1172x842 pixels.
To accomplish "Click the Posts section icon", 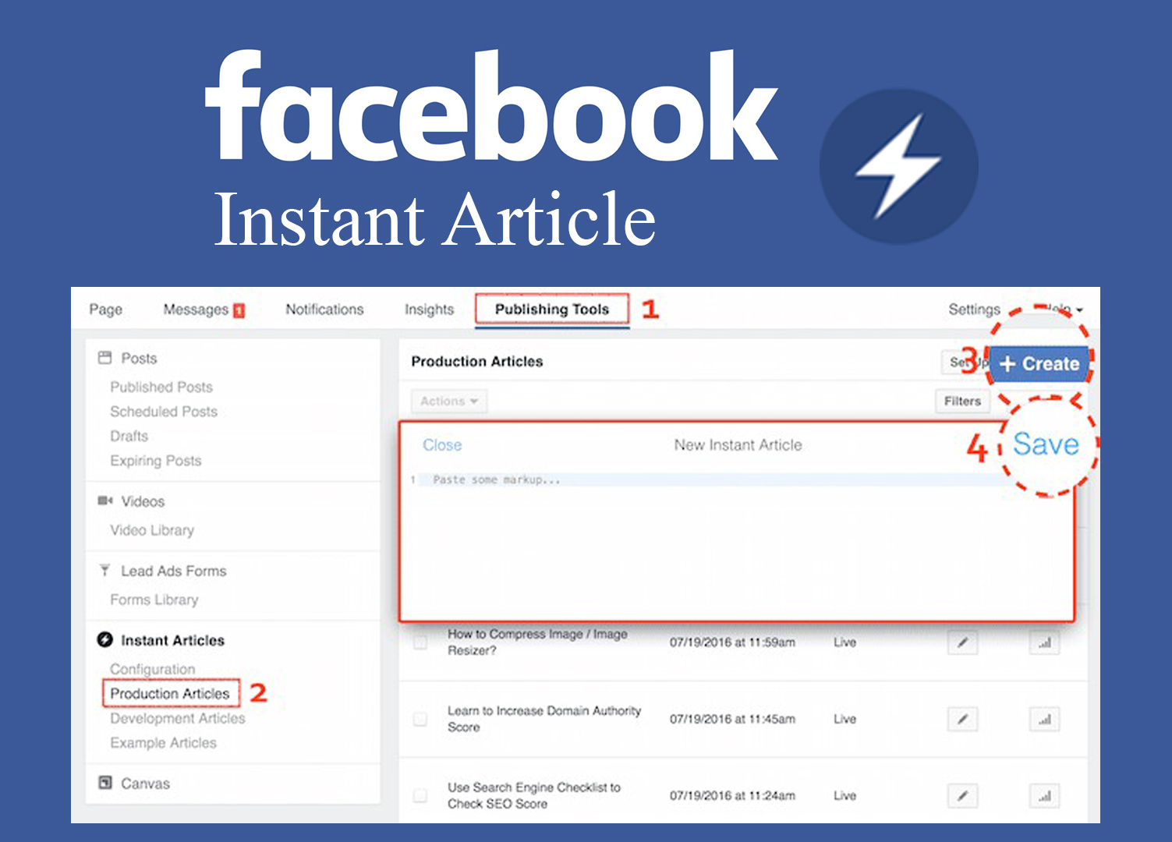I will [x=104, y=358].
